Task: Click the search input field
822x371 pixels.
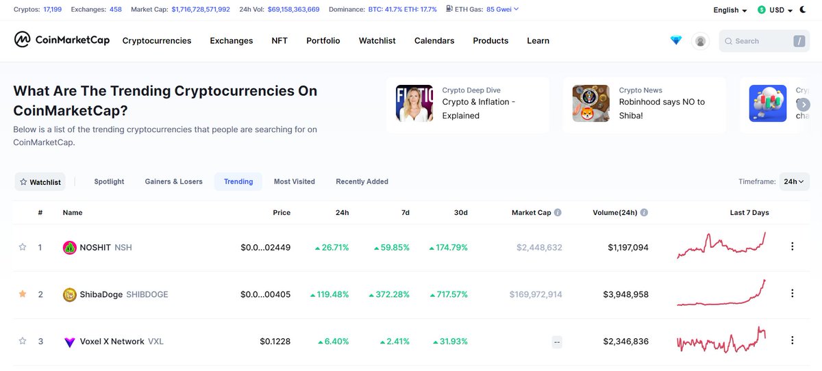Action: click(764, 41)
